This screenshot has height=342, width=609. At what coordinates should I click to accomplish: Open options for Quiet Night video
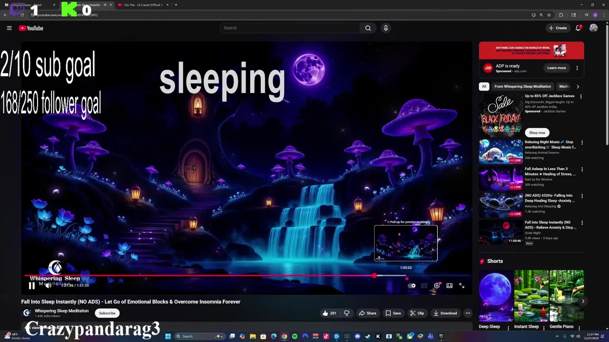(x=581, y=222)
